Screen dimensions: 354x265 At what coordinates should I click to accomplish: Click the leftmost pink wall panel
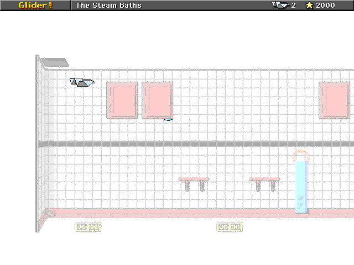click(122, 100)
